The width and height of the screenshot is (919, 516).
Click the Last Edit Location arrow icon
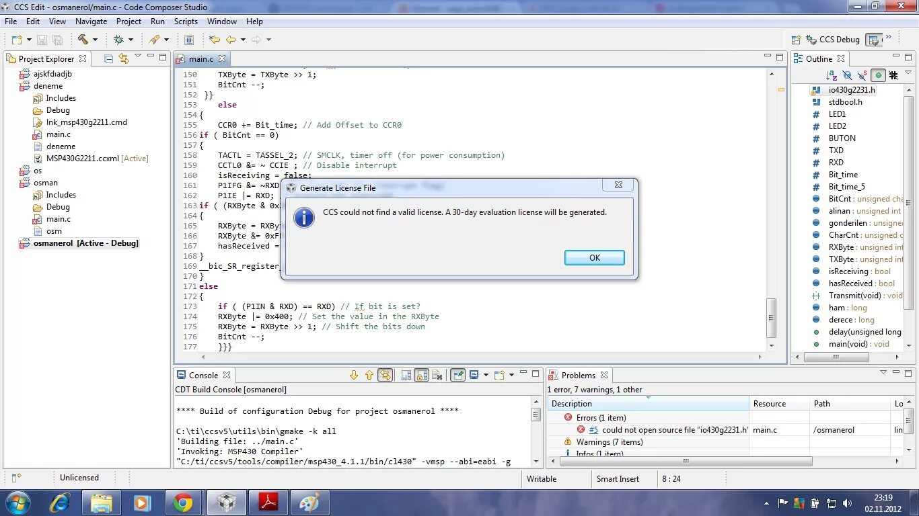[214, 40]
